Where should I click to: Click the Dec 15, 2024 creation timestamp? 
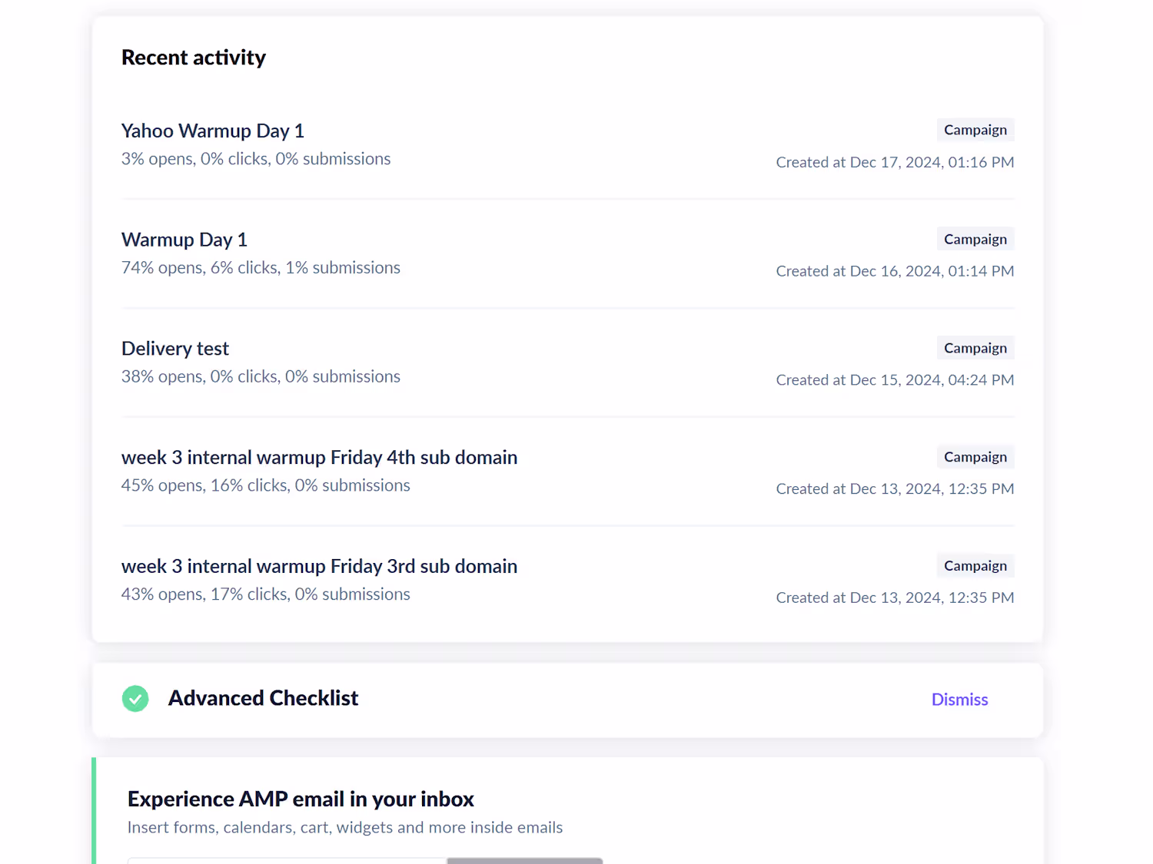tap(895, 380)
